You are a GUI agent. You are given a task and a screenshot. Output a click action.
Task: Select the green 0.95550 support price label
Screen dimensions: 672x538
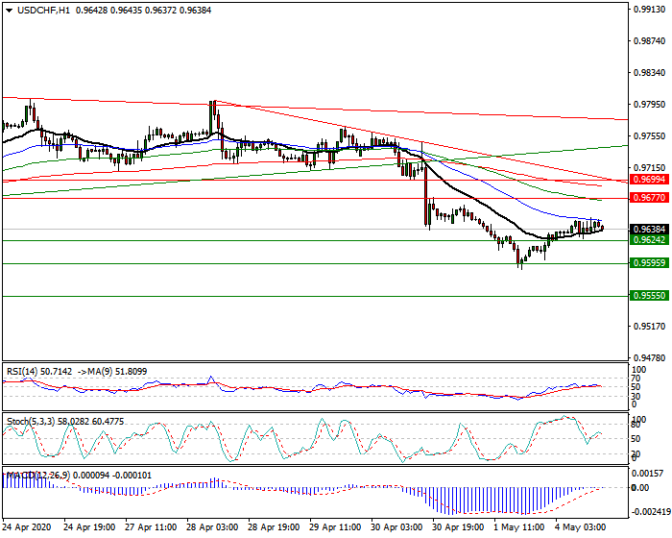(x=649, y=296)
